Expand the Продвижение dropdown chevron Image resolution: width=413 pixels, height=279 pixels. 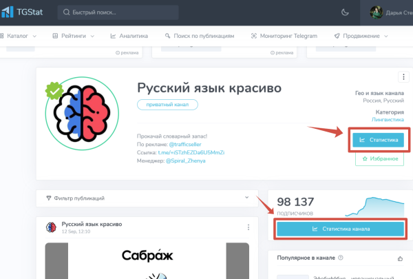click(386, 36)
